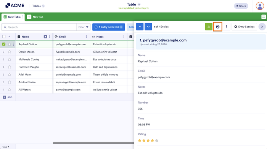Star the Oprah Mason row
The width and height of the screenshot is (267, 149).
(10, 52)
